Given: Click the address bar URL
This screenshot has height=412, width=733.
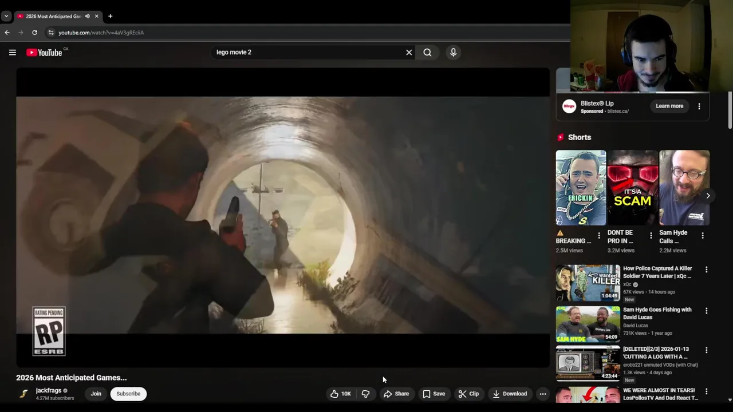Looking at the screenshot, I should (x=101, y=33).
